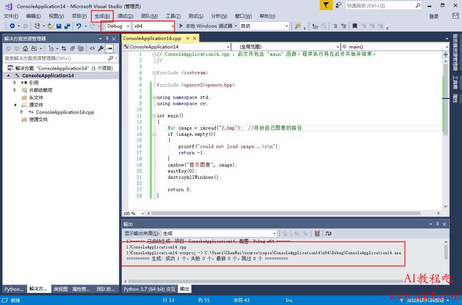The image size is (462, 305).
Task: Open the 自动 debug type dropdown
Action: [264, 26]
